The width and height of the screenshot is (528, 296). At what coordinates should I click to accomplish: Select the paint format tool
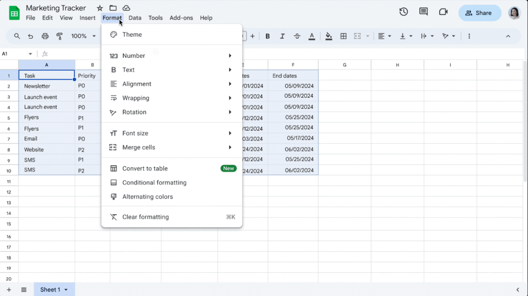[59, 36]
